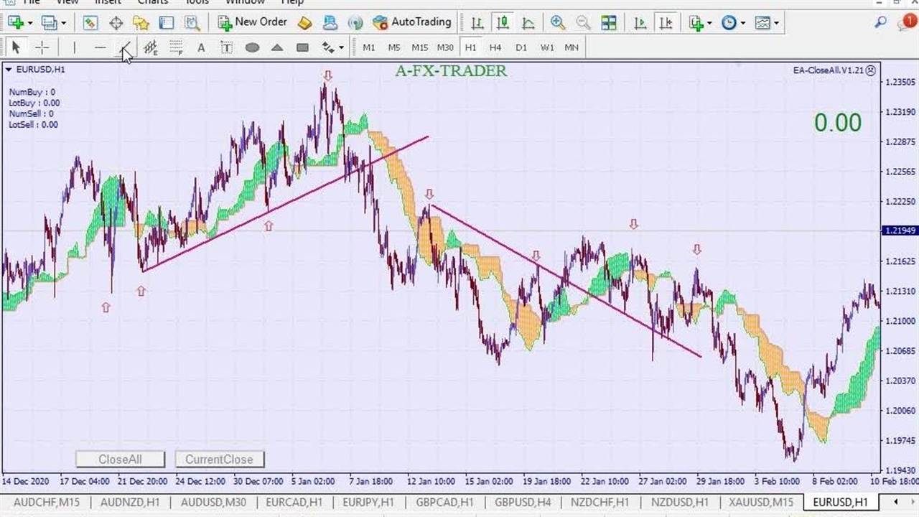Image resolution: width=919 pixels, height=517 pixels.
Task: Choose the ellipse shape tool
Action: 252,47
